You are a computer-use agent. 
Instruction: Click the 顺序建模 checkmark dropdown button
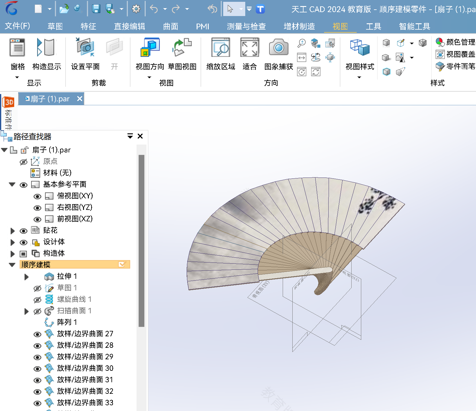(x=122, y=264)
